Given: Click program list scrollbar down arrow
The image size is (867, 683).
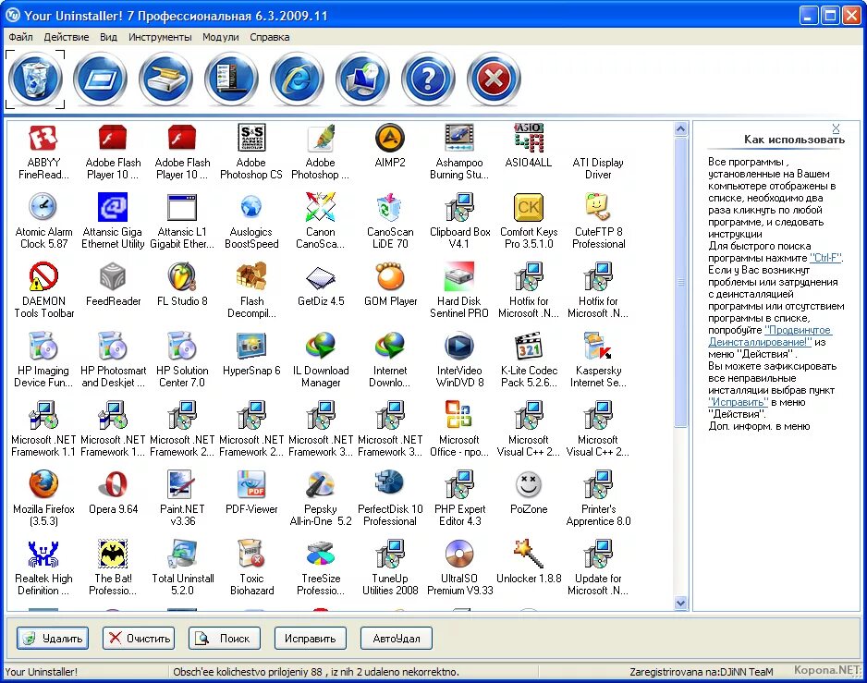Looking at the screenshot, I should (680, 603).
